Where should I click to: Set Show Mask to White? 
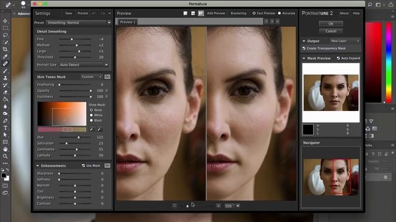pos(91,115)
